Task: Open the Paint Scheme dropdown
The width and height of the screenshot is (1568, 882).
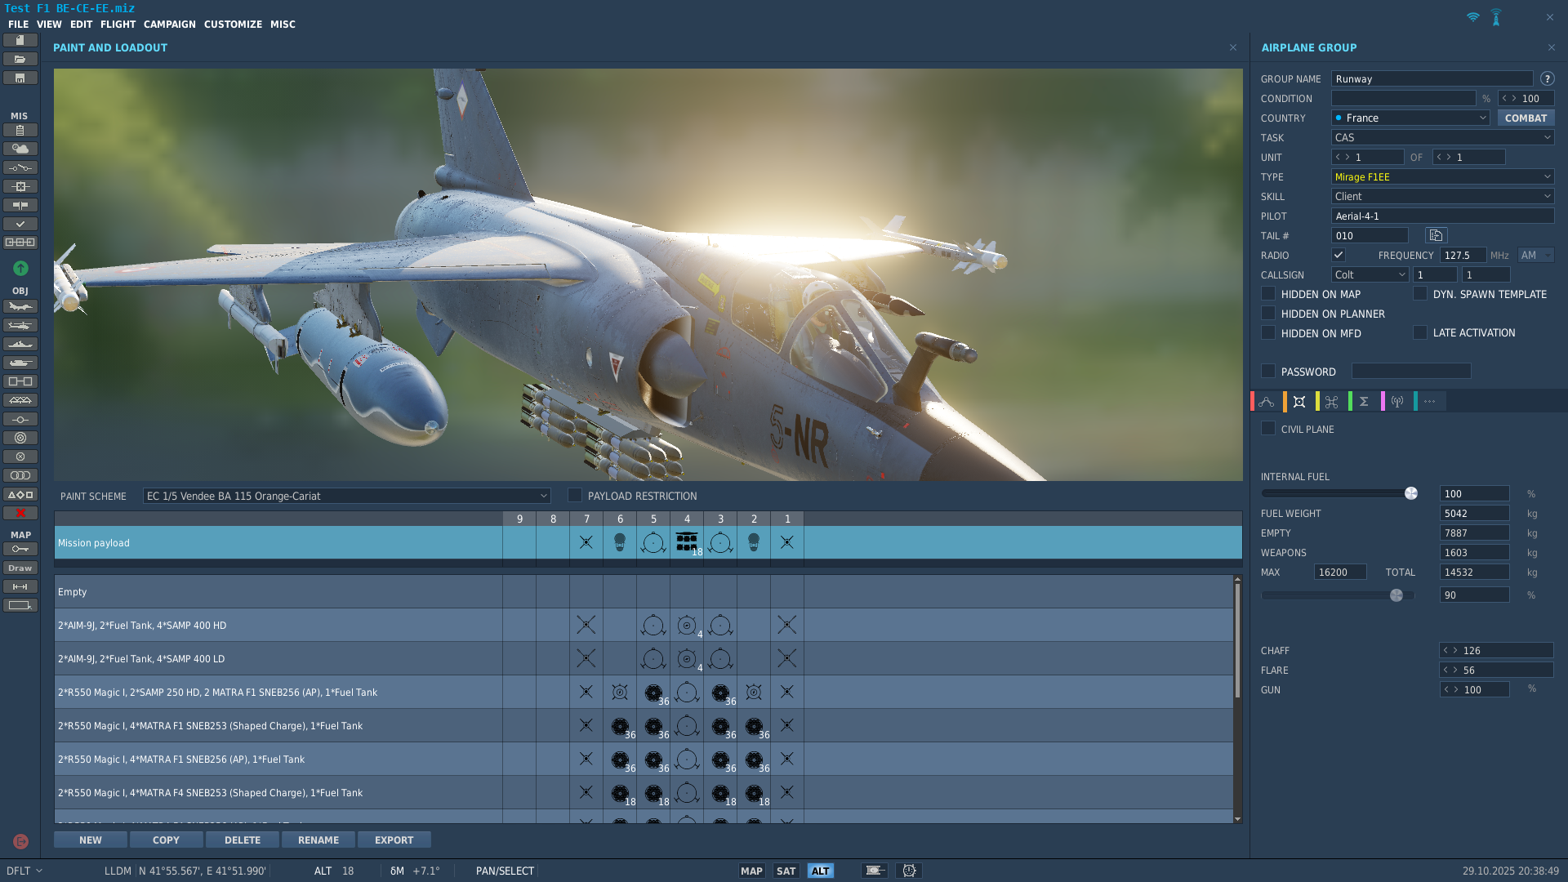Action: click(346, 497)
